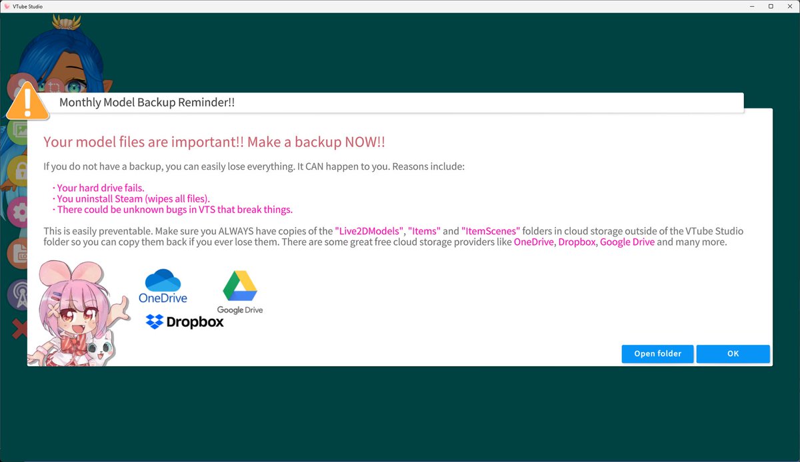
Task: Maximize the VTube Studio window
Action: click(x=771, y=6)
